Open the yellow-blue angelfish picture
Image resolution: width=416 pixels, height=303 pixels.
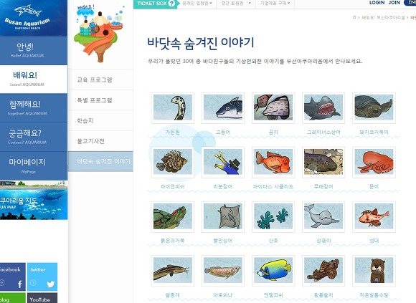click(273, 271)
